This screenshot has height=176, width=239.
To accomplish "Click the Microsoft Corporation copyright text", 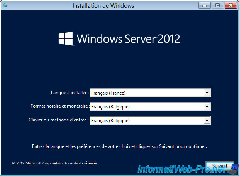I will [55, 163].
